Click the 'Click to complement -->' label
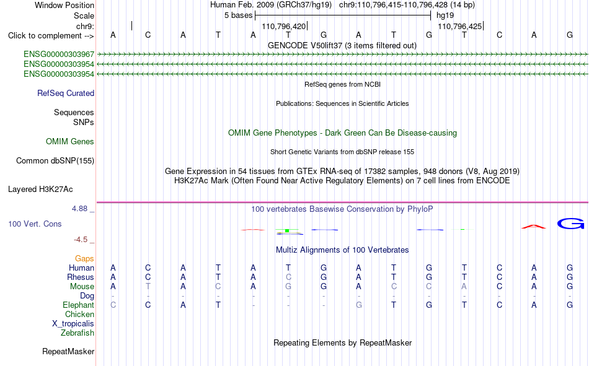The image size is (589, 366). pyautogui.click(x=51, y=36)
